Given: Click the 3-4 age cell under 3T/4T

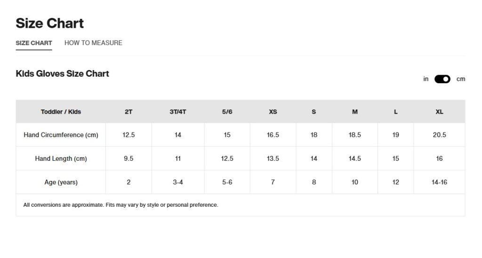Looking at the screenshot, I should [178, 182].
